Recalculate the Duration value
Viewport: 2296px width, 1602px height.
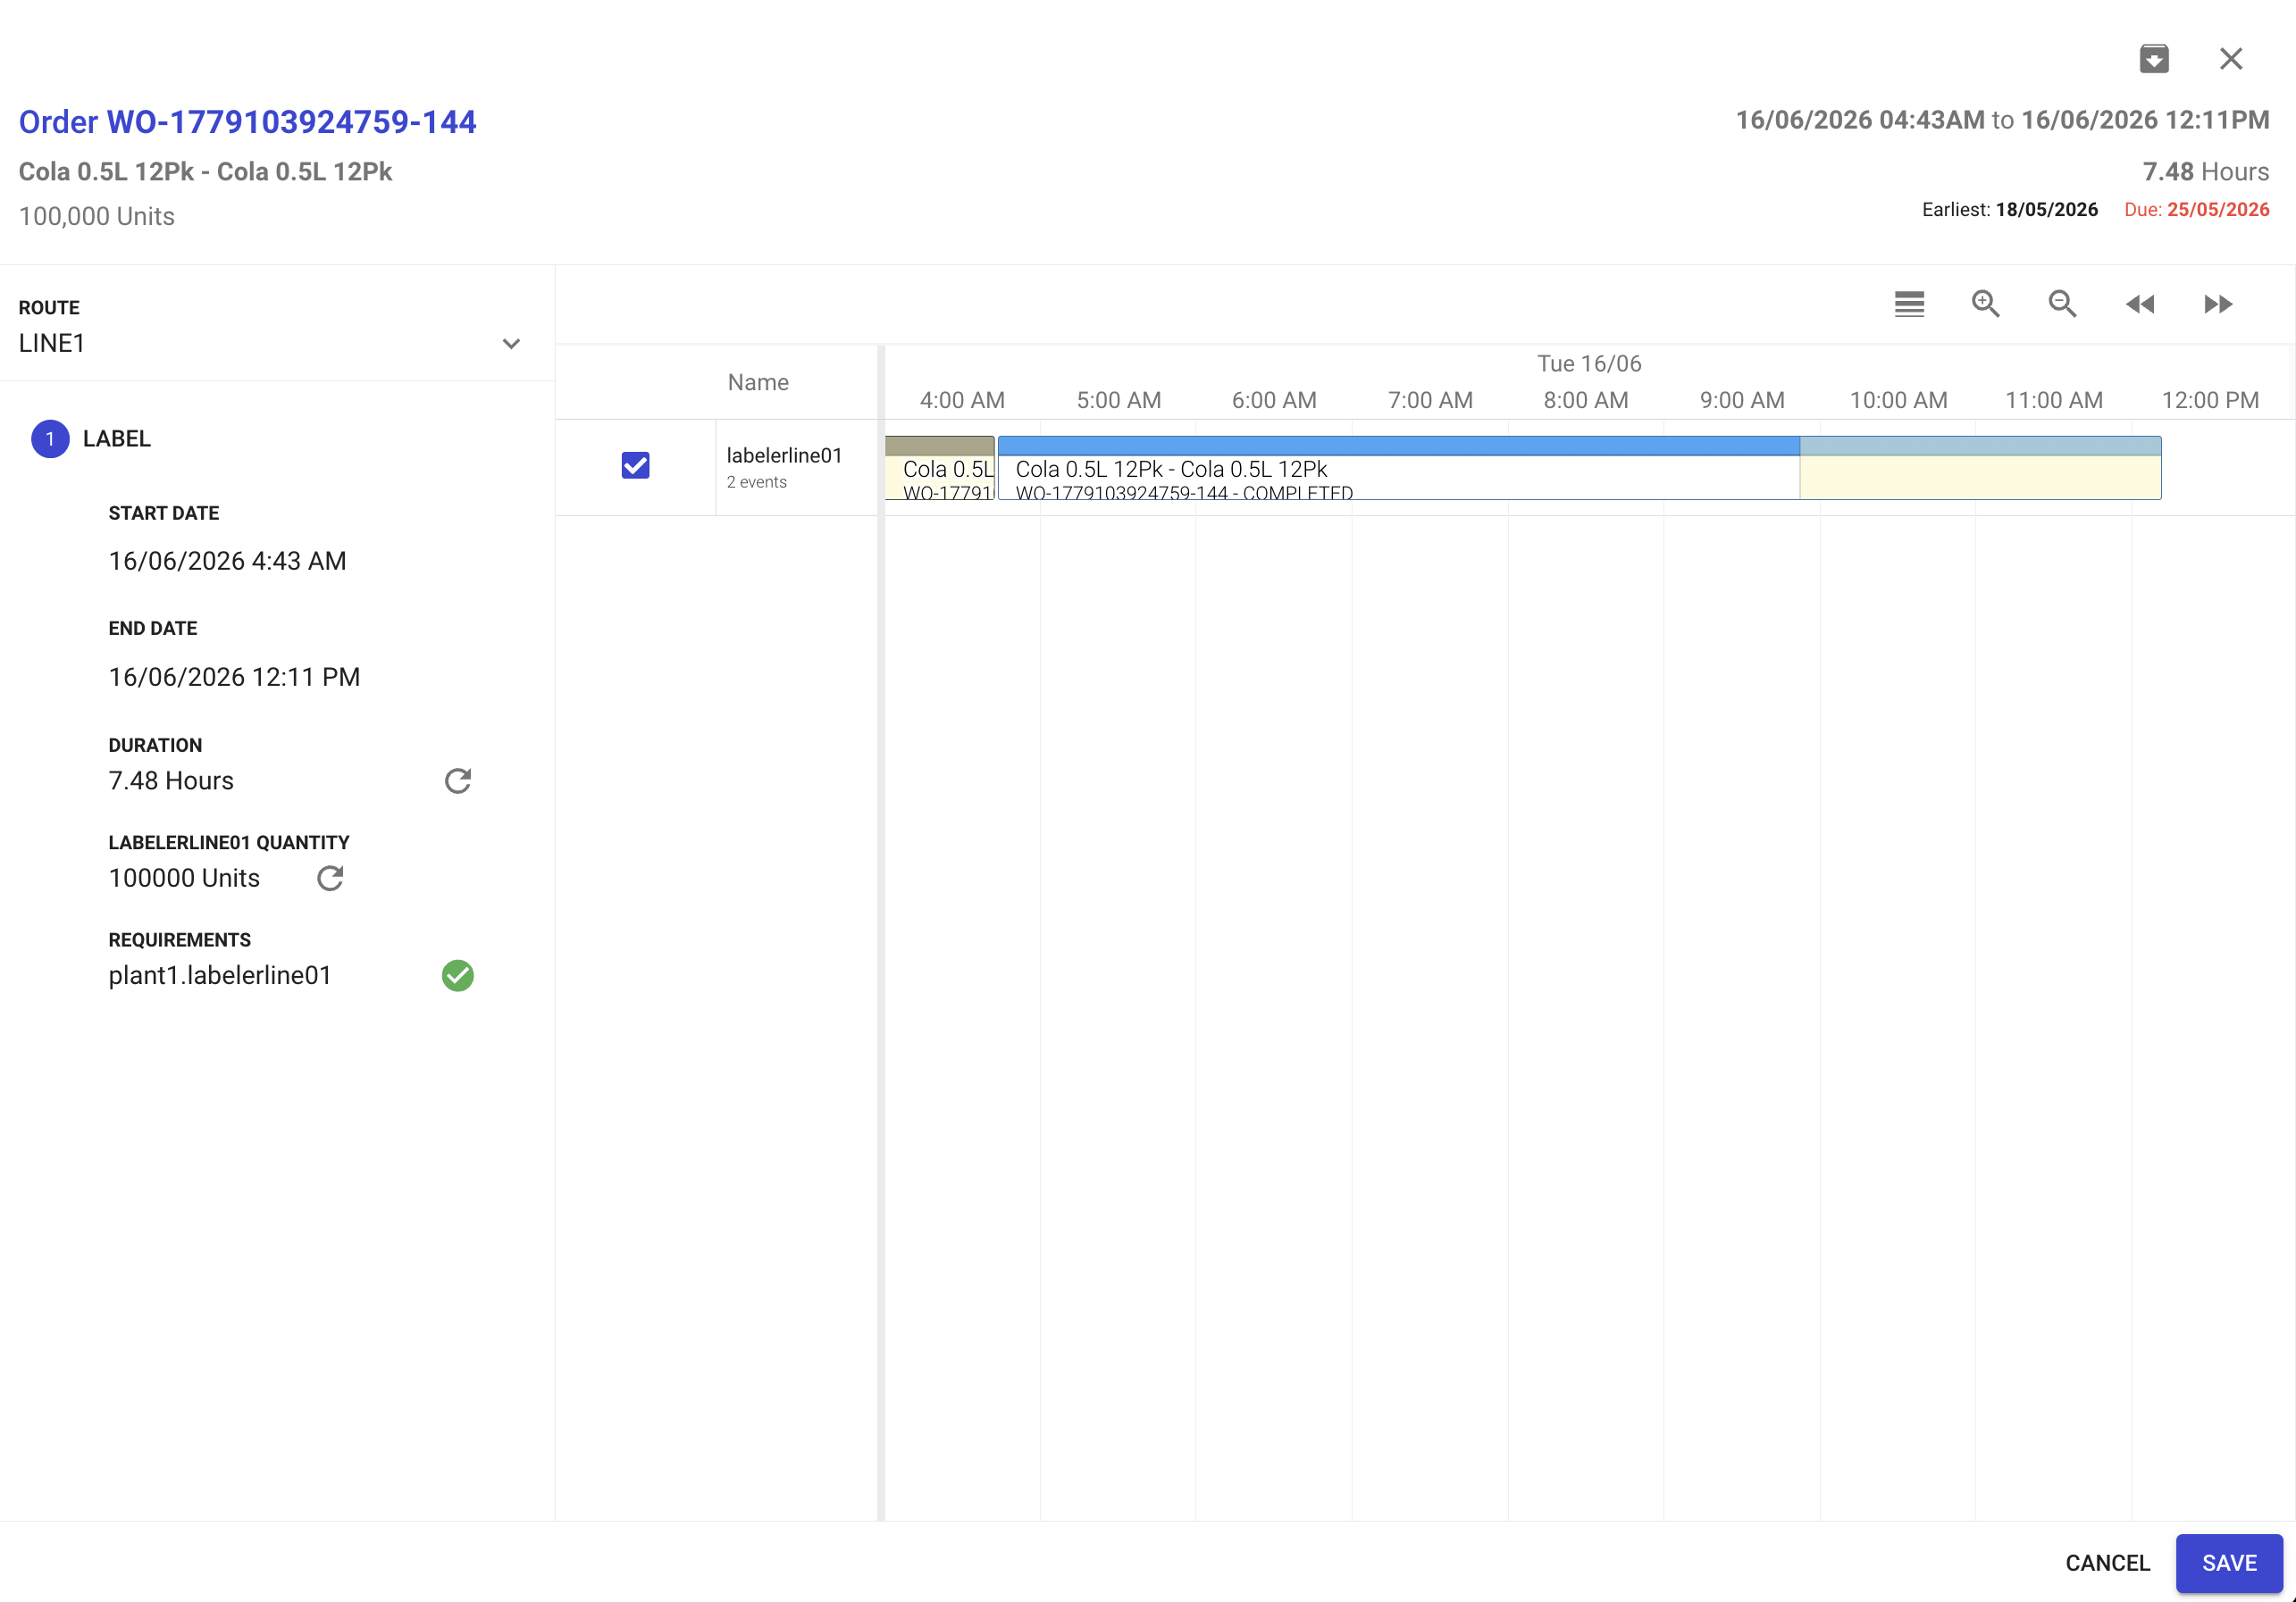point(458,780)
